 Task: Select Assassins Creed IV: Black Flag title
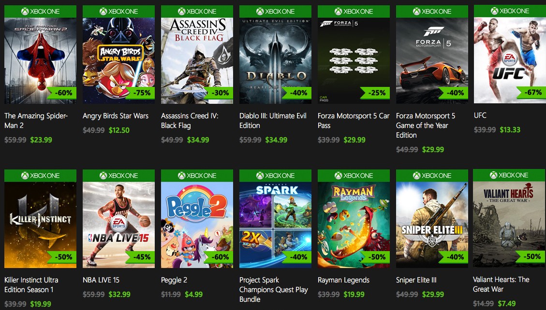pos(190,121)
